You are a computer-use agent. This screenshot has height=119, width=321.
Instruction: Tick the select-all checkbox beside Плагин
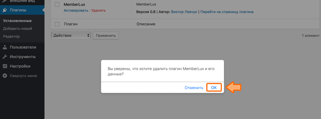tap(57, 24)
